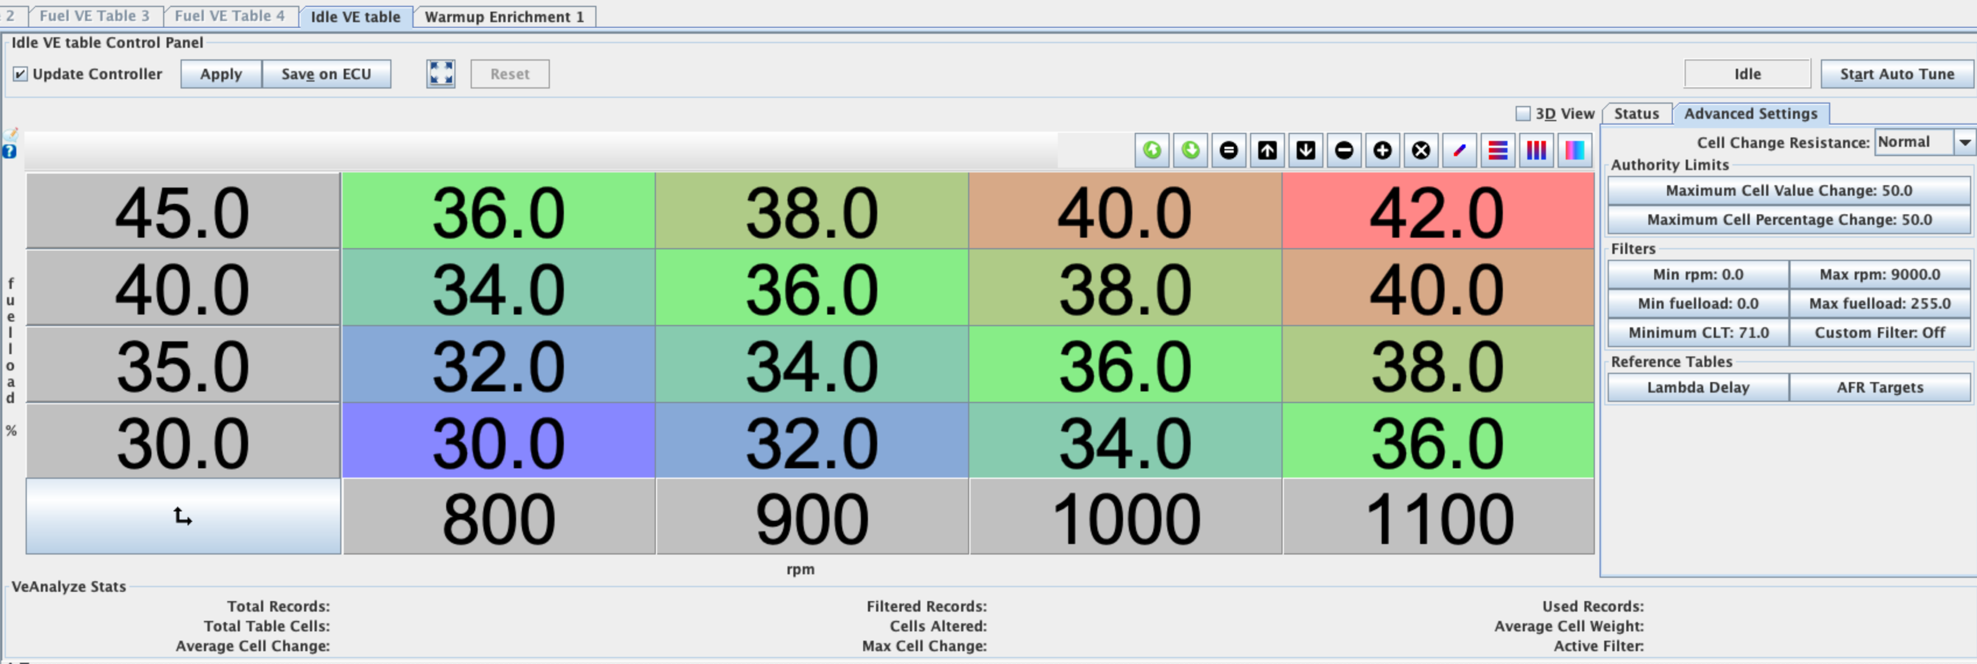Click the multiply (X circle) table icon
Screen dimensions: 1977x664
point(1421,150)
